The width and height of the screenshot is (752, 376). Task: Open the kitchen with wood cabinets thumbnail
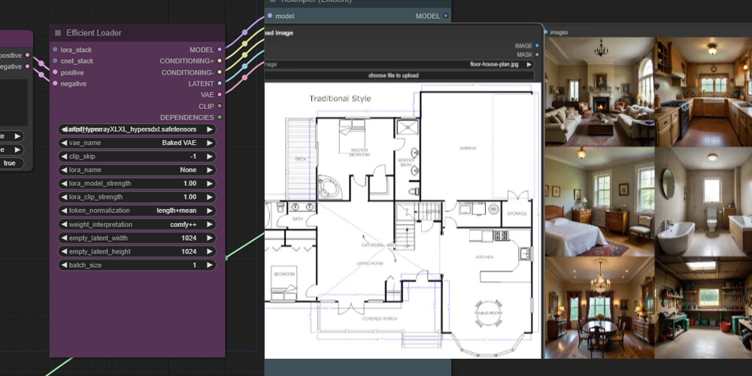(703, 92)
